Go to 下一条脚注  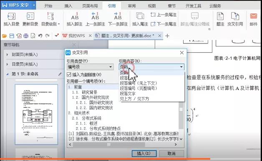pyautogui.click(x=118, y=19)
